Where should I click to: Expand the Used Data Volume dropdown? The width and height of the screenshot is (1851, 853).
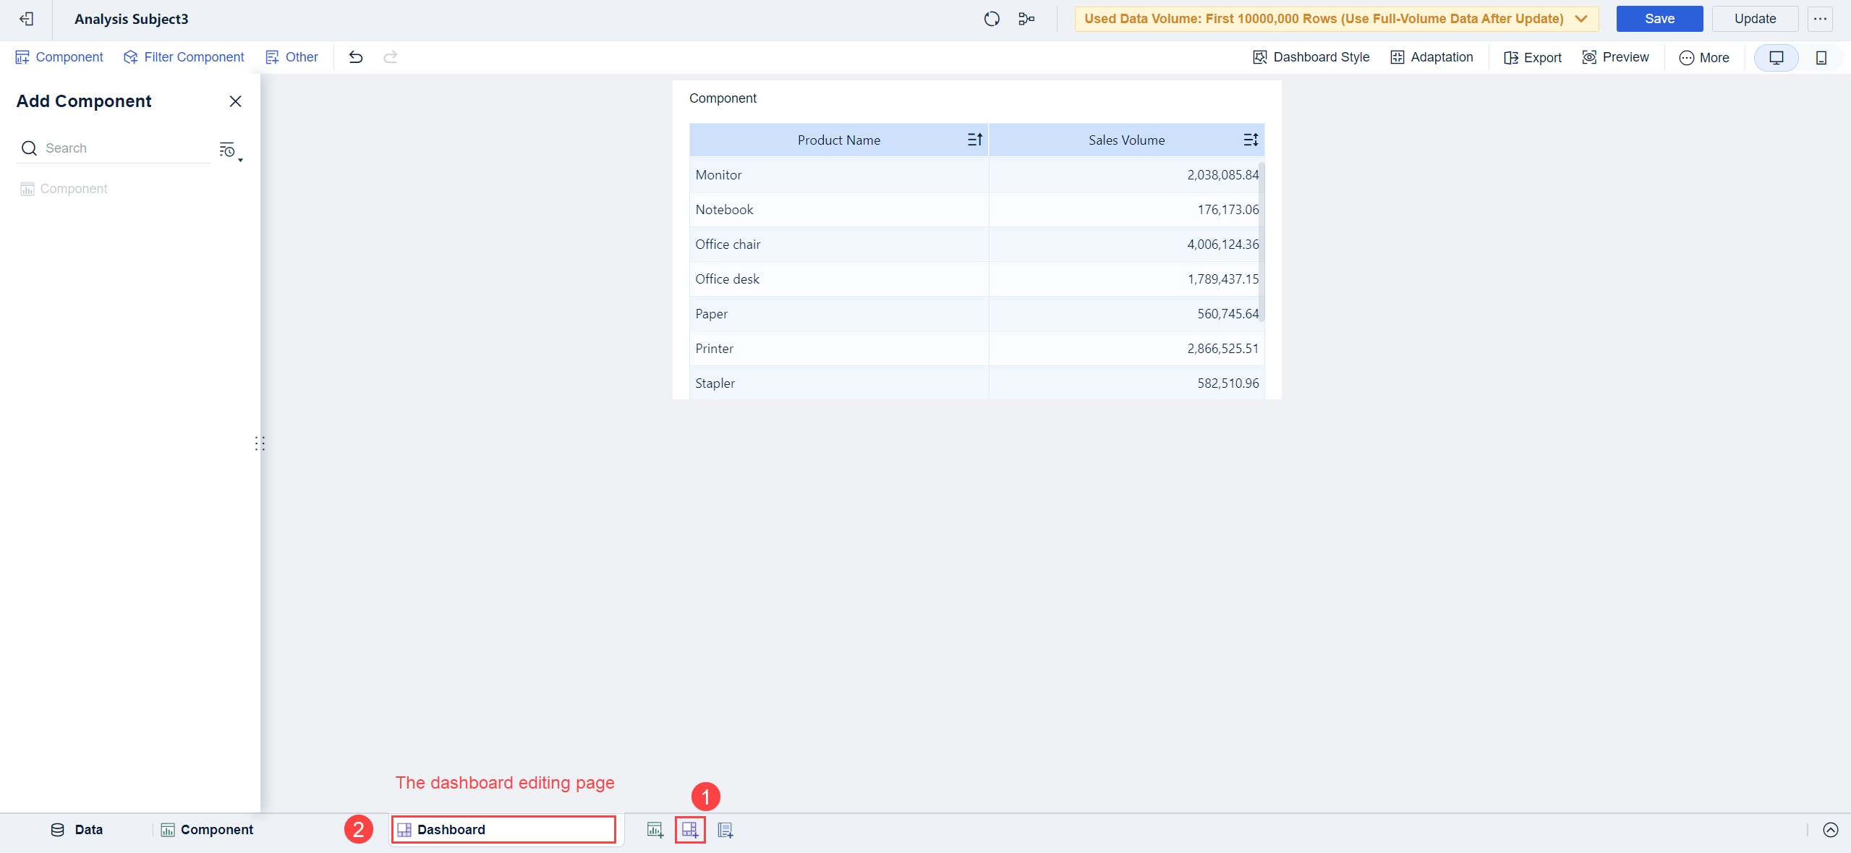coord(1581,19)
